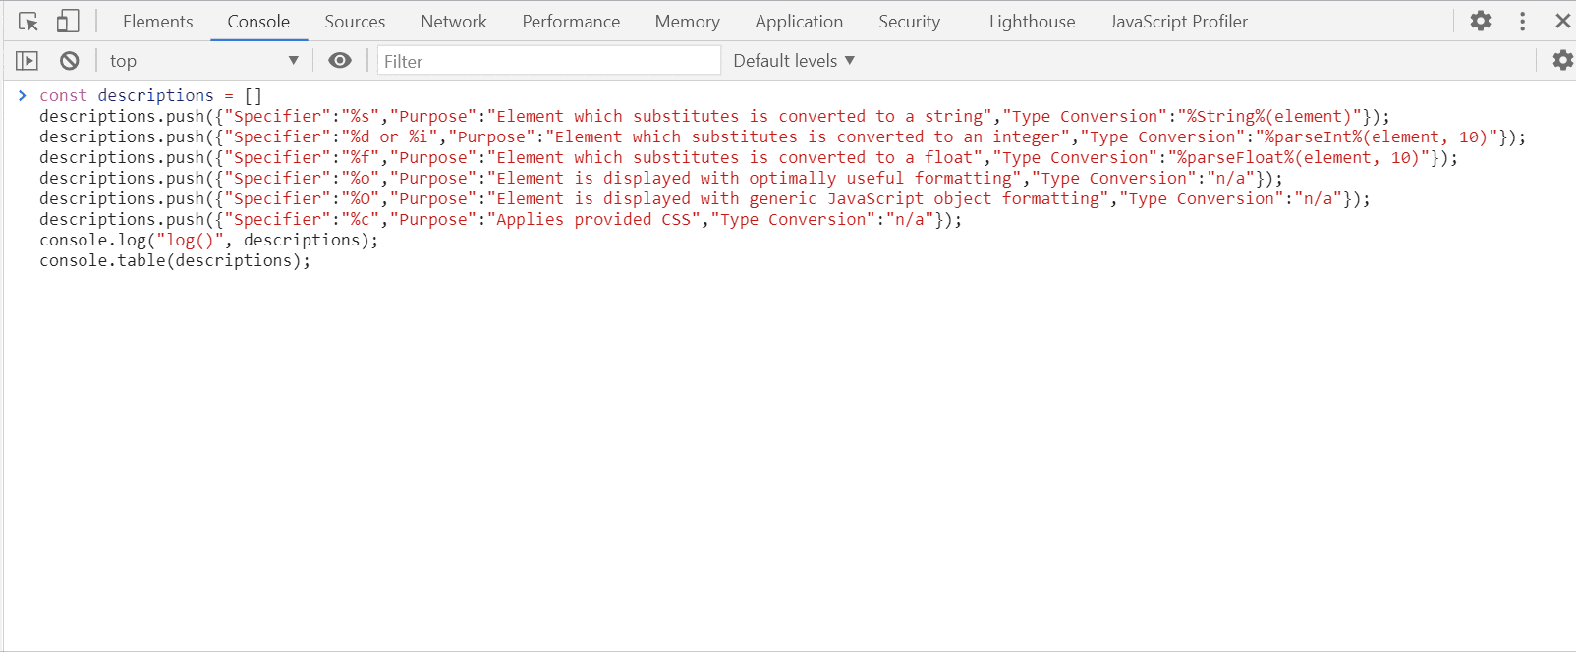Create a live expression with the eye icon

340,61
